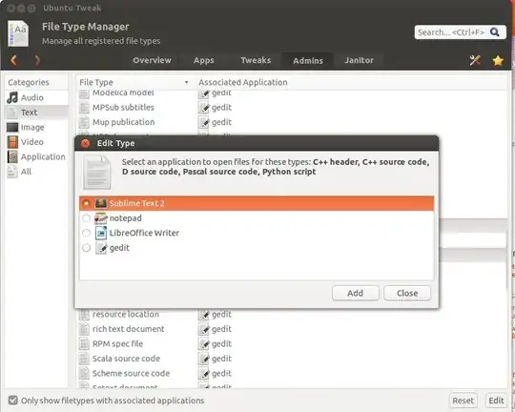The height and width of the screenshot is (412, 515).
Task: Switch to the Janitor tab
Action: [x=359, y=60]
